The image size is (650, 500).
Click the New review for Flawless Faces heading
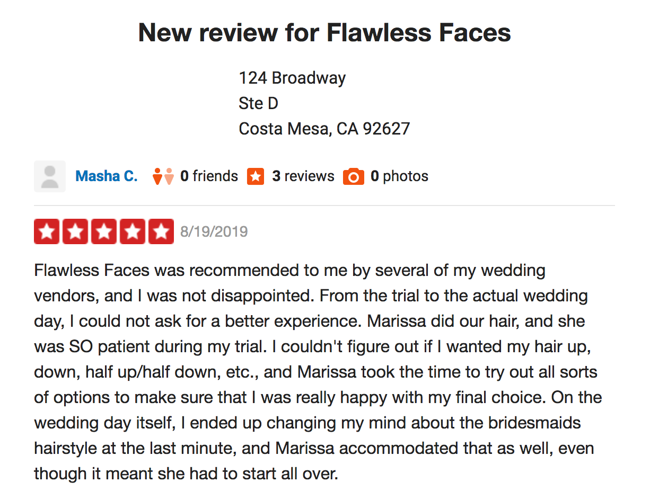[324, 33]
